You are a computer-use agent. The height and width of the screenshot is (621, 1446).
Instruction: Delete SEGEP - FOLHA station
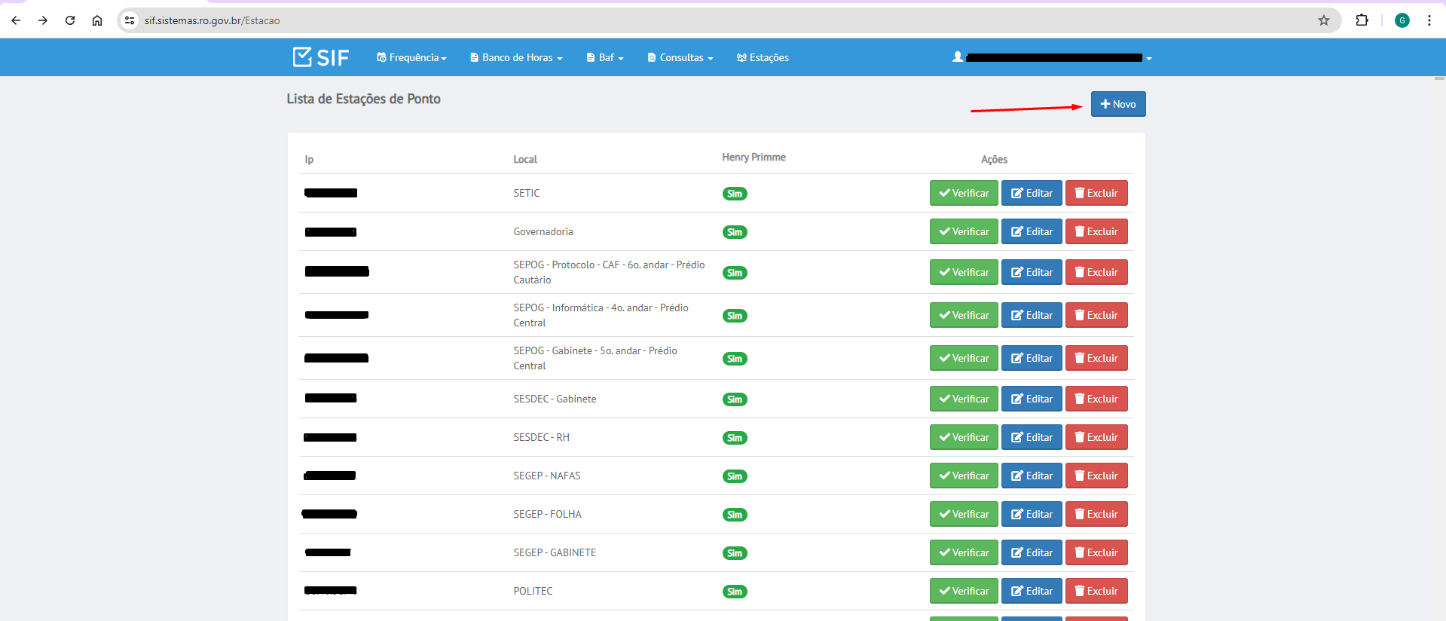[x=1096, y=514]
